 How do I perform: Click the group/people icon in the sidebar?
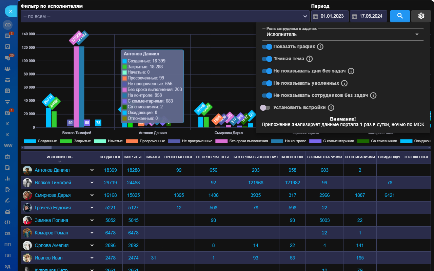pos(7,69)
